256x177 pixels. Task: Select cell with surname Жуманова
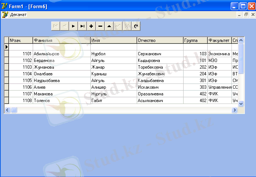coord(62,67)
